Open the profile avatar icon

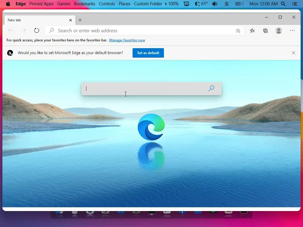pos(279,30)
